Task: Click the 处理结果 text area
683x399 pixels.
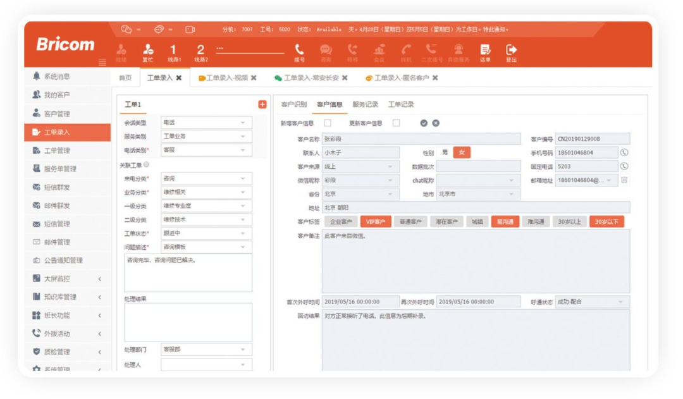Action: [x=188, y=322]
